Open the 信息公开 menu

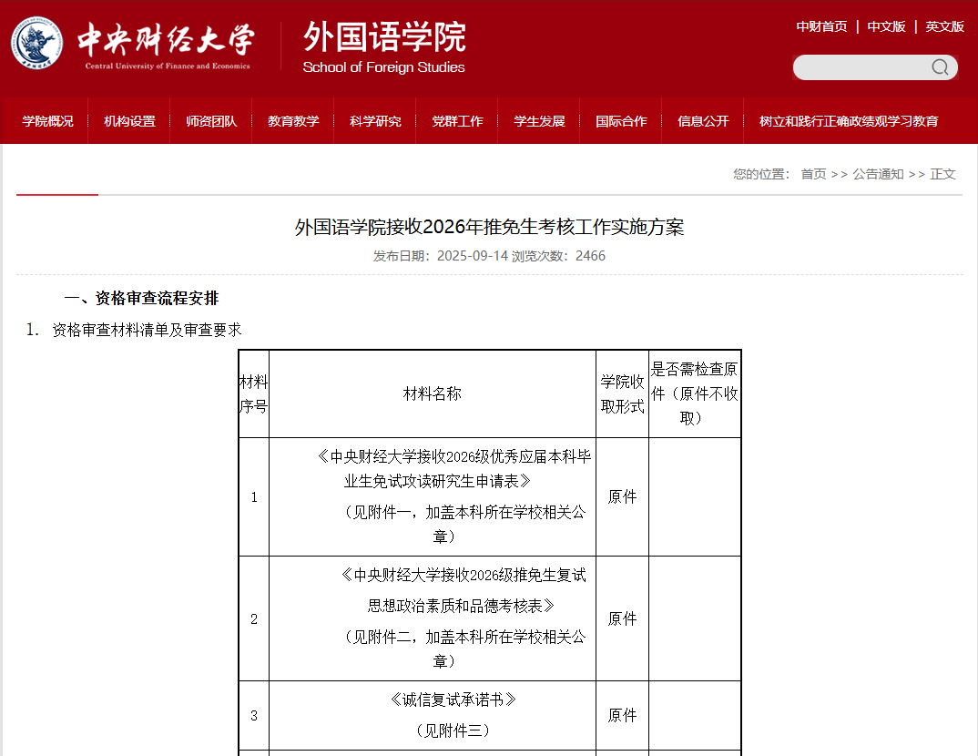point(703,121)
